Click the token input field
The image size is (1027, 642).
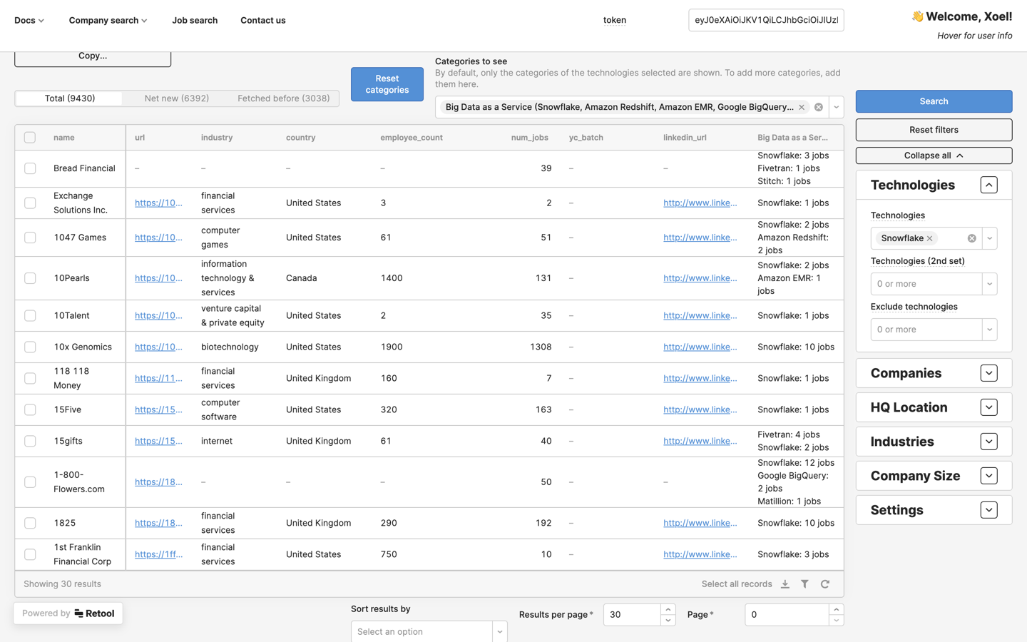point(766,20)
